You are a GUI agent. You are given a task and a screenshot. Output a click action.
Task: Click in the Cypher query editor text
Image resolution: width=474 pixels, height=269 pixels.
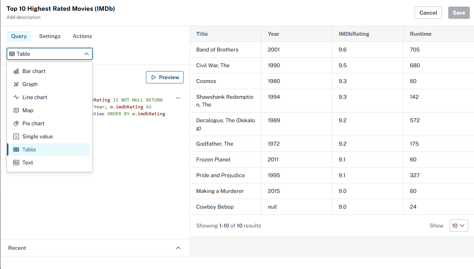[129, 107]
